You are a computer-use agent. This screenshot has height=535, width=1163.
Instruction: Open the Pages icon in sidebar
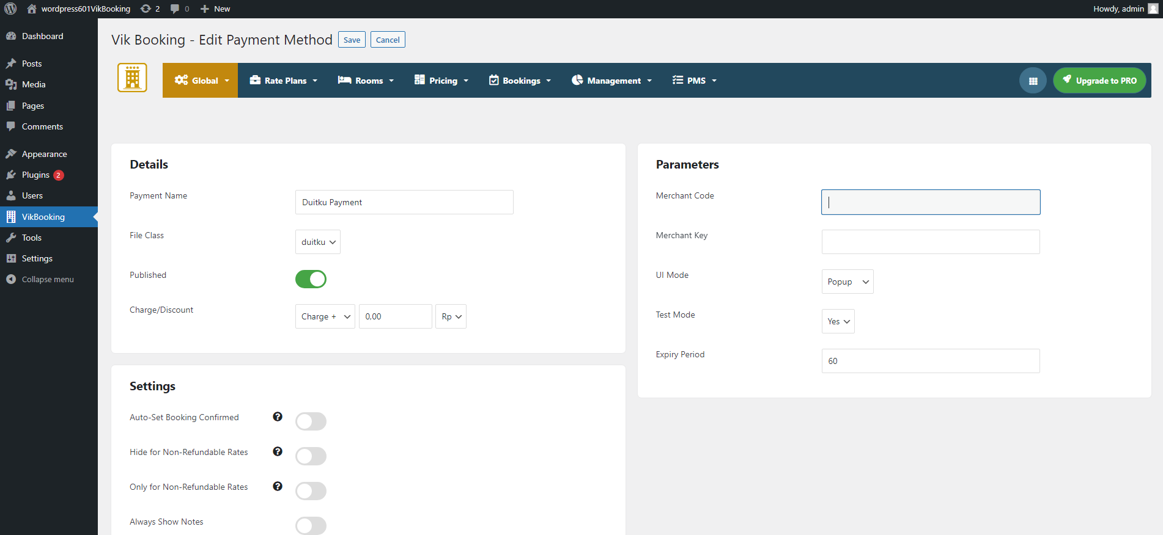coord(11,106)
